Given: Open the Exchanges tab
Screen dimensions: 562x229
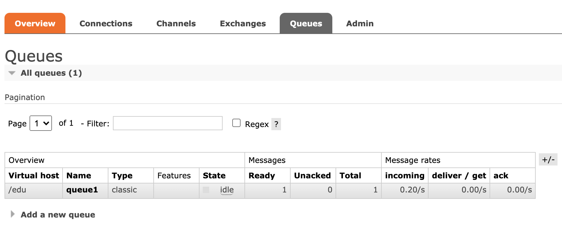Looking at the screenshot, I should [243, 23].
